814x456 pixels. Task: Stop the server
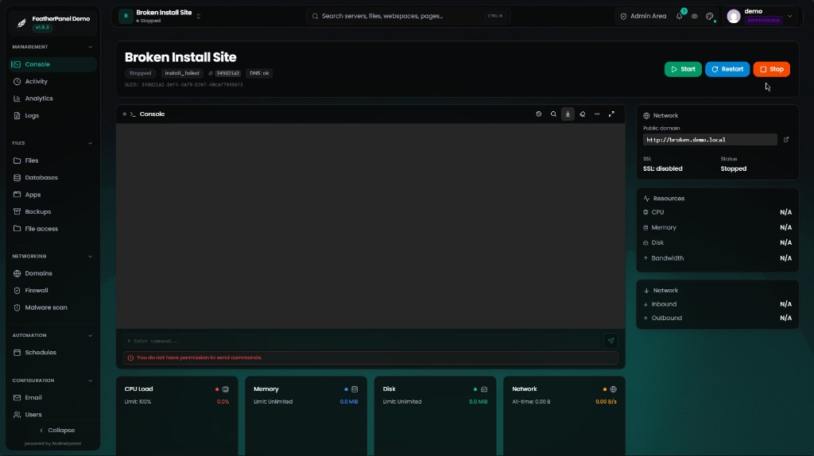point(772,69)
